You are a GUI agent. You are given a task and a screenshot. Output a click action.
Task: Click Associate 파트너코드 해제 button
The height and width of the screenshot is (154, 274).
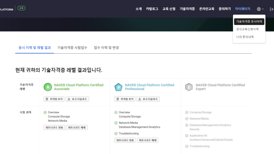(77, 128)
